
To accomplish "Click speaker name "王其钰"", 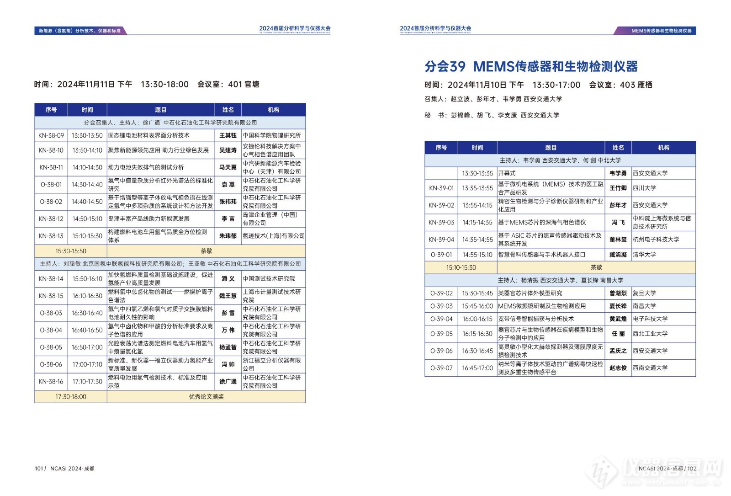I will 228,135.
